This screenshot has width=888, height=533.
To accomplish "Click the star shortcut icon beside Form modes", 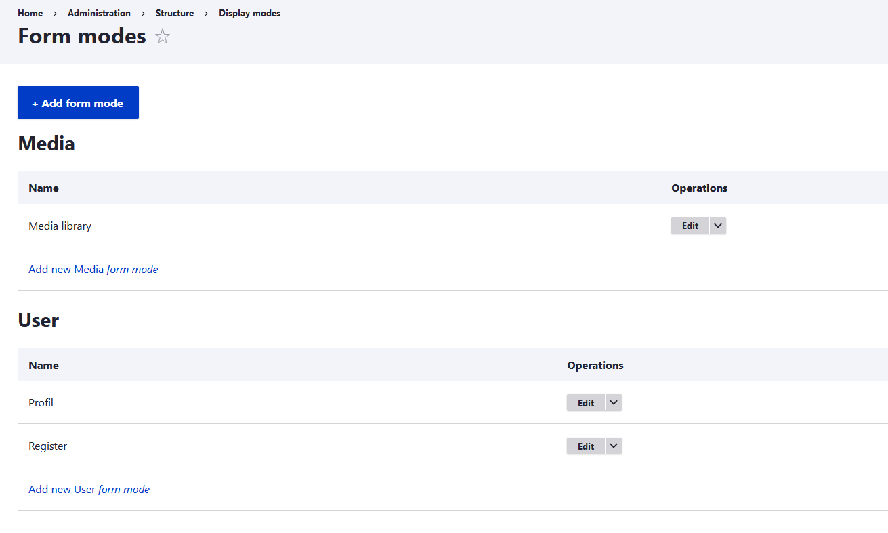I will coord(163,37).
